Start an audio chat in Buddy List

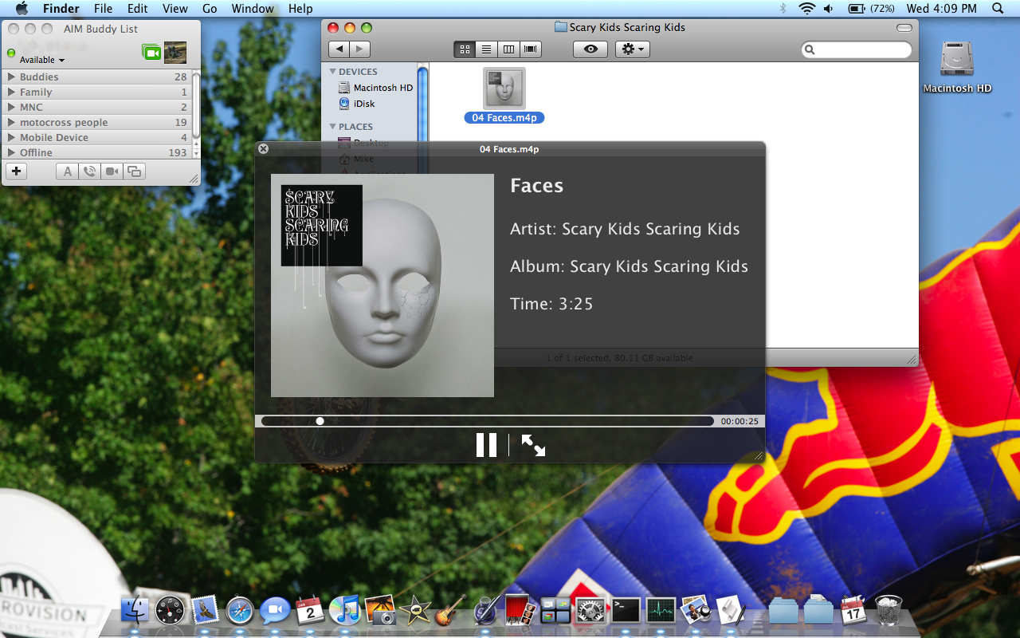(89, 171)
